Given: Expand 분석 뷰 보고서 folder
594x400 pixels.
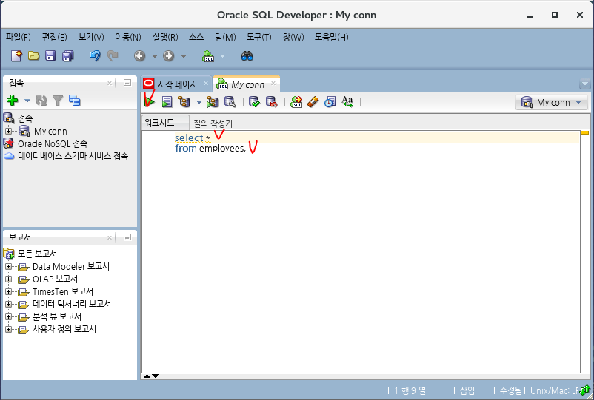Looking at the screenshot, I should pos(8,316).
